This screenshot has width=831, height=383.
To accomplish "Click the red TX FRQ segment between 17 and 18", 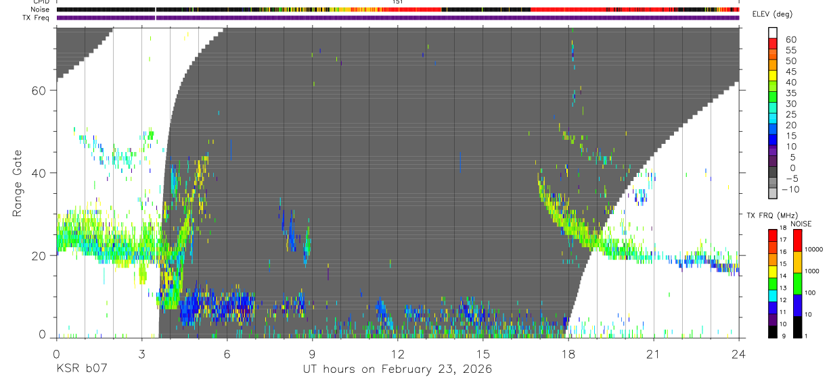I will [773, 235].
